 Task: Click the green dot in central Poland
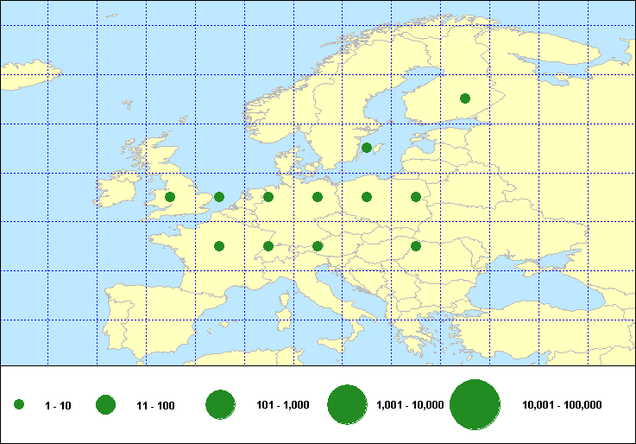click(367, 197)
